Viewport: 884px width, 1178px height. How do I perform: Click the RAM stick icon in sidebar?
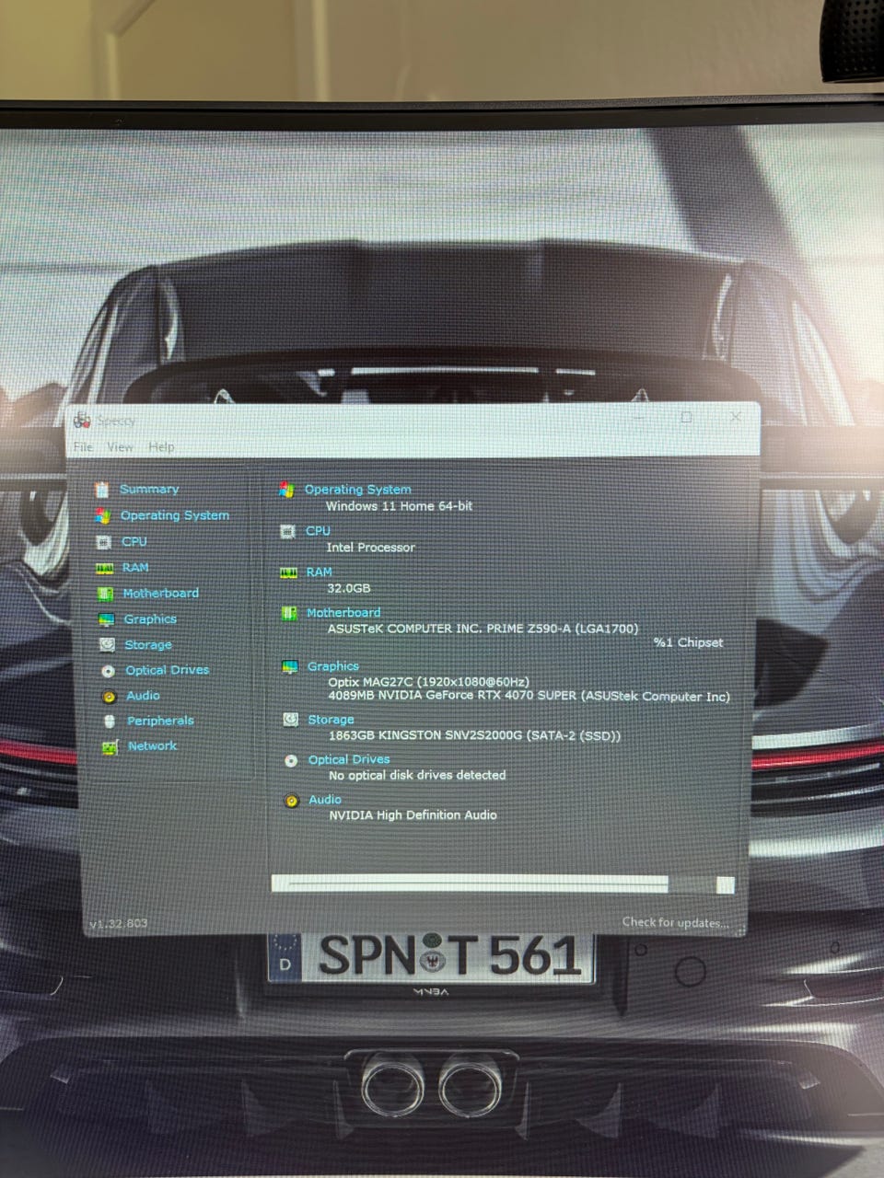coord(105,568)
